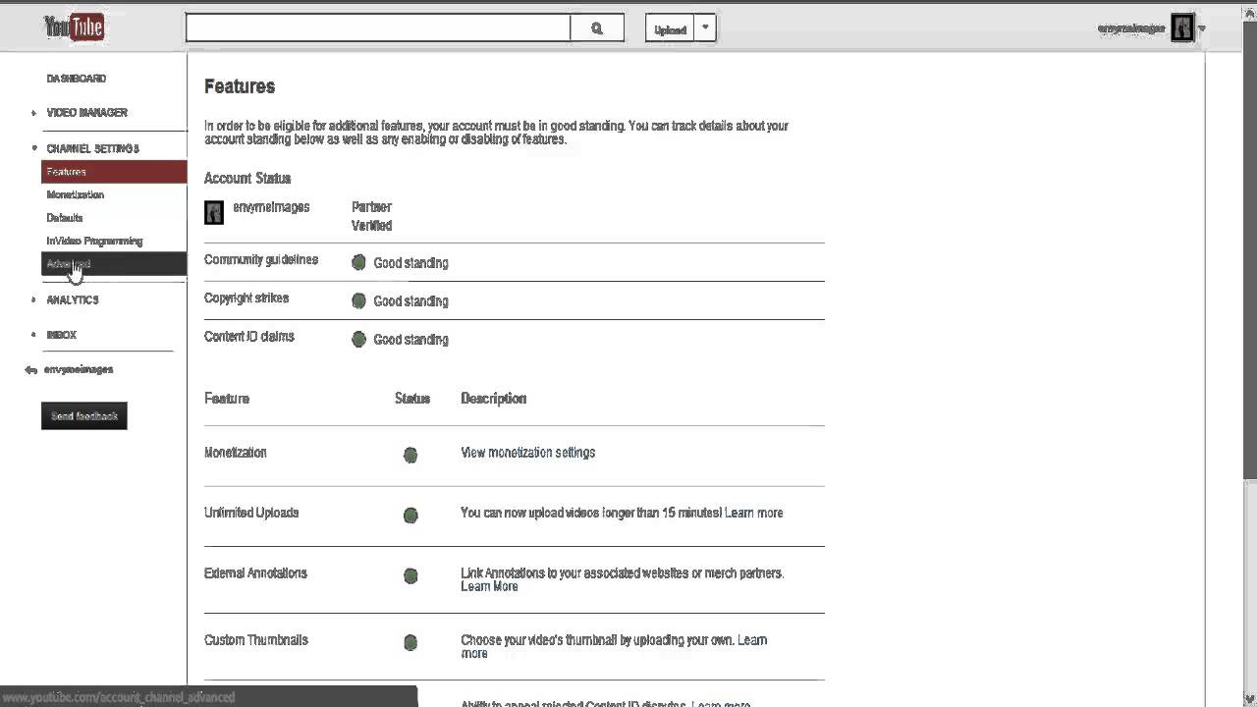Screen dimensions: 1257x707
Task: Expand the Analytics section
Action: 34,299
